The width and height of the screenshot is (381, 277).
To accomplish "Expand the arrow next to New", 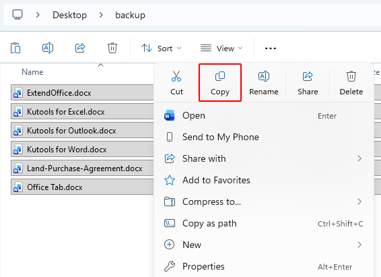I will coord(359,245).
